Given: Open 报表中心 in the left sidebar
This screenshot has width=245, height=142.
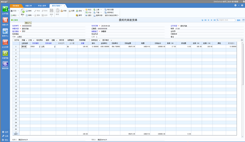Looking at the screenshot, I should tap(5, 32).
